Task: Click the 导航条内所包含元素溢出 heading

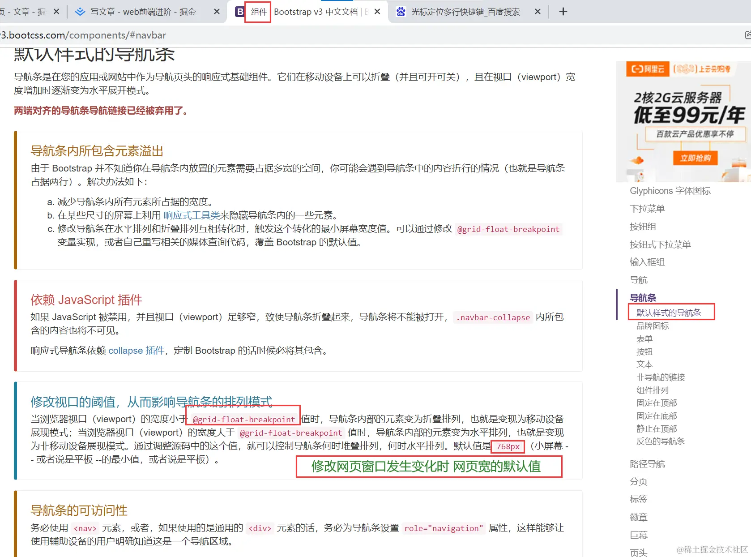Action: tap(97, 151)
